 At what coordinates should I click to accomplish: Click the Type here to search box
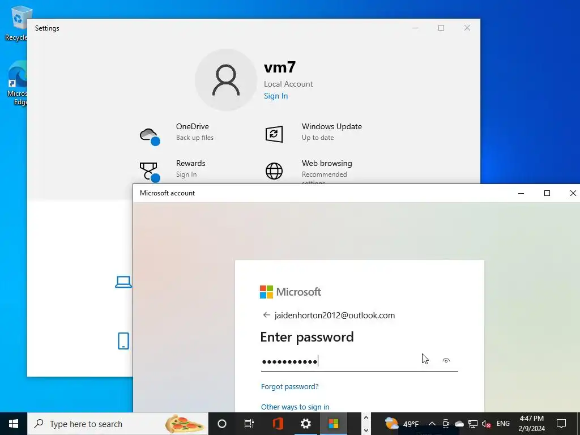click(x=118, y=424)
